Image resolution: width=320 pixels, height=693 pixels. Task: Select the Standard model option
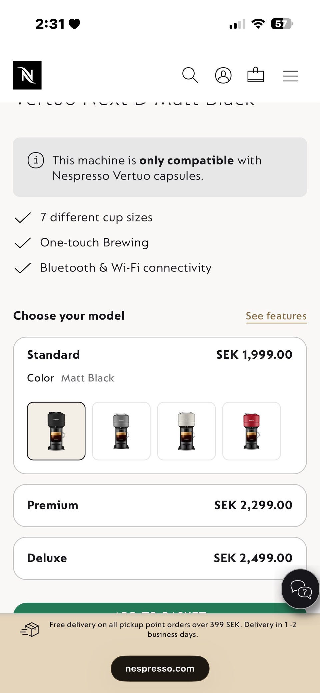(53, 355)
